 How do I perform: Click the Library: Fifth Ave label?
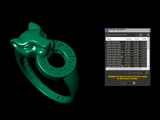117,35
